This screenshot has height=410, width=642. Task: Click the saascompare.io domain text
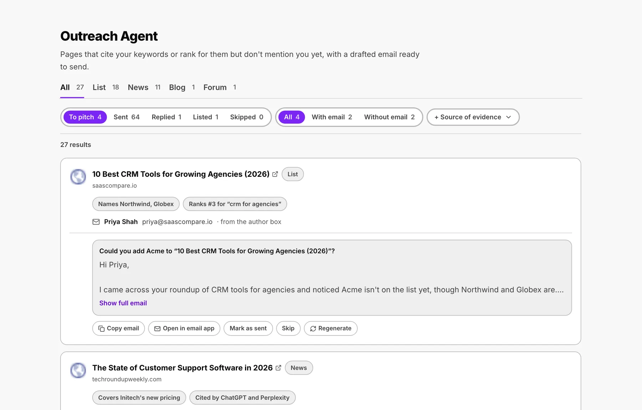pos(114,186)
